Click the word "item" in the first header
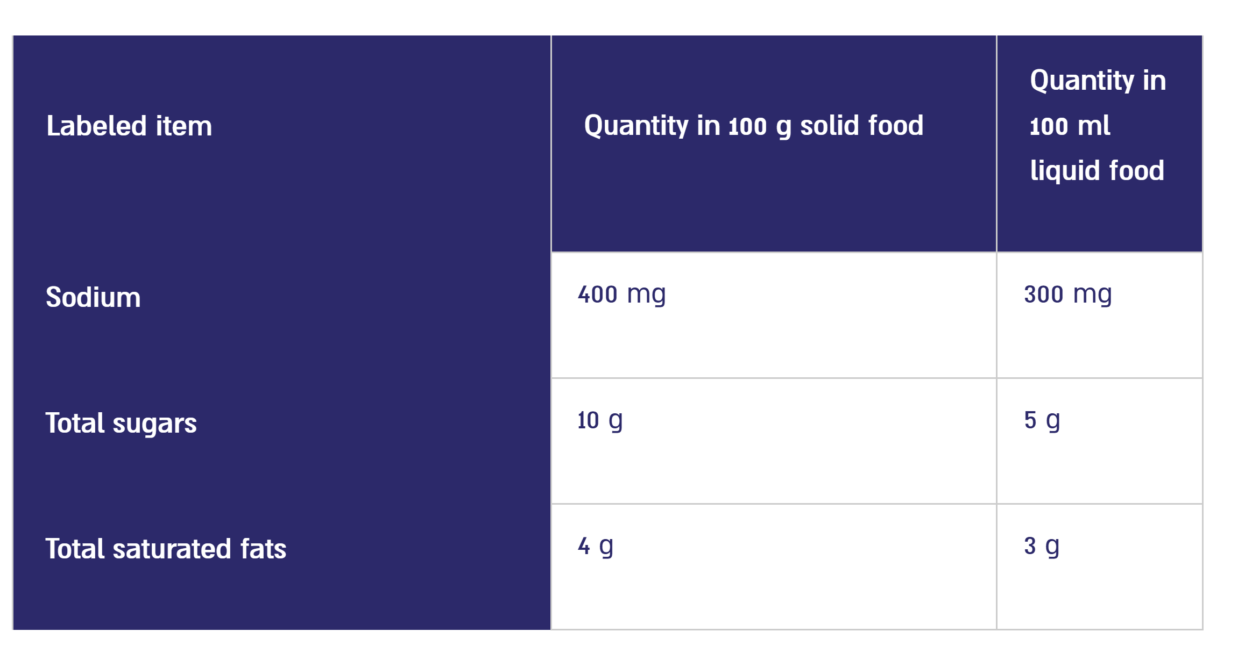The image size is (1245, 653). (x=183, y=126)
